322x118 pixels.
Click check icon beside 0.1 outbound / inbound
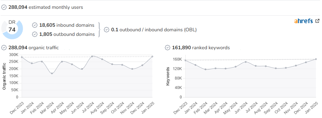click(x=106, y=30)
